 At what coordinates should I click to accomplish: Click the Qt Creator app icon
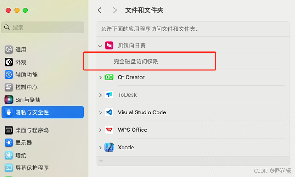tap(109, 77)
